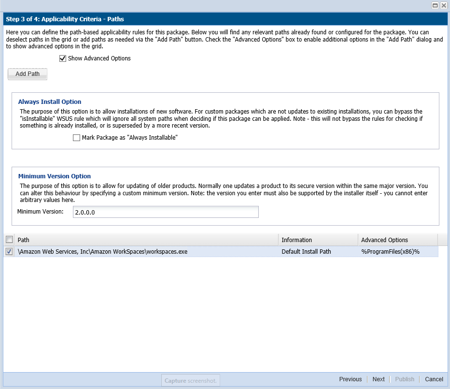The width and height of the screenshot is (450, 389).
Task: Click the %ProgramFiles(x86)% advanced option cell
Action: point(390,252)
